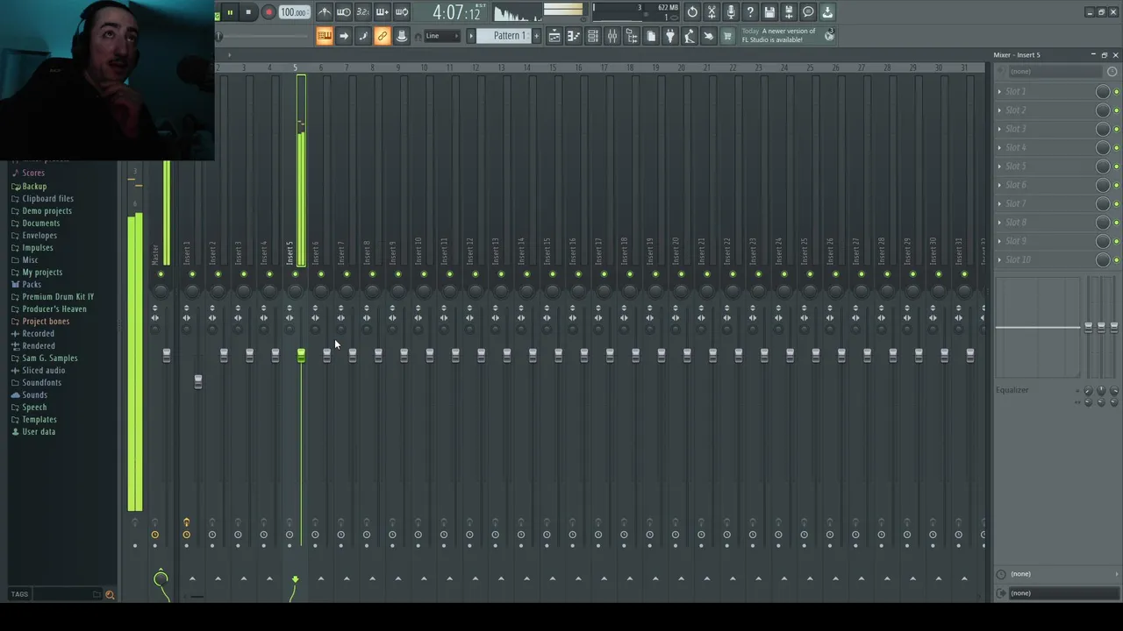Expand the Clipboard files folder
Viewport: 1123px width, 631px height.
[47, 199]
